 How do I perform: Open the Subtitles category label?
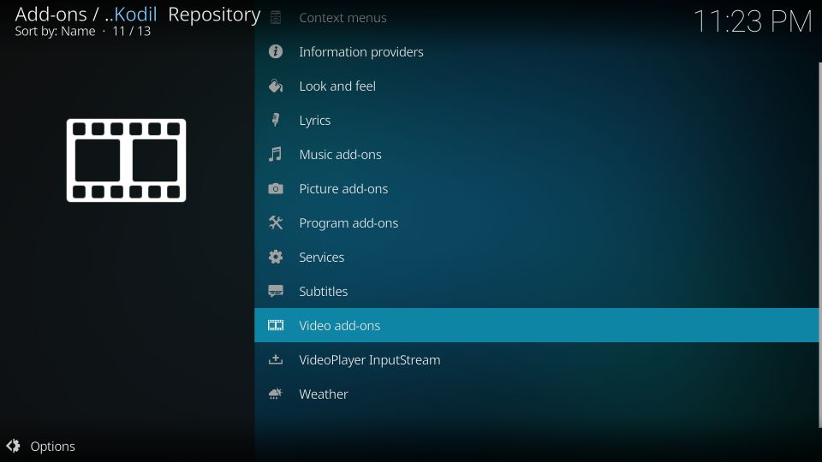click(x=323, y=292)
